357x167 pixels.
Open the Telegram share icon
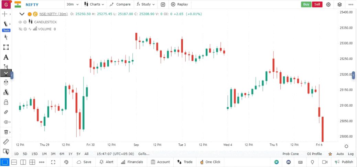pos(277,162)
